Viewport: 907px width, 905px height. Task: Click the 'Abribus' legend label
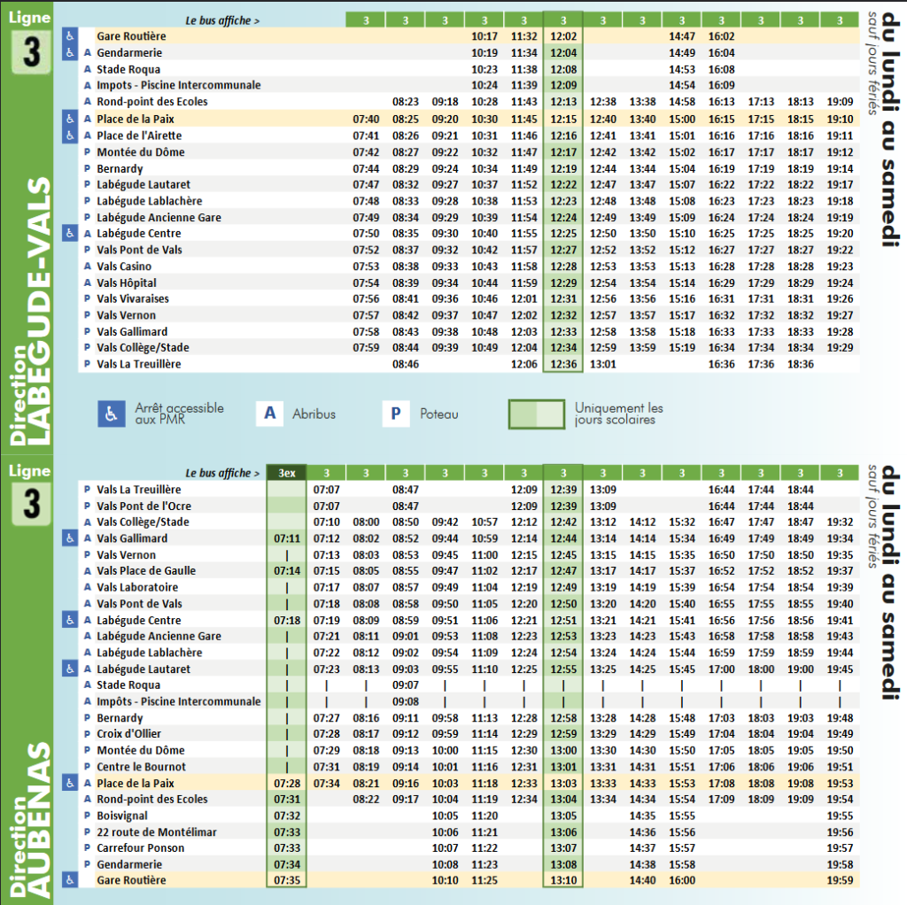[314, 414]
